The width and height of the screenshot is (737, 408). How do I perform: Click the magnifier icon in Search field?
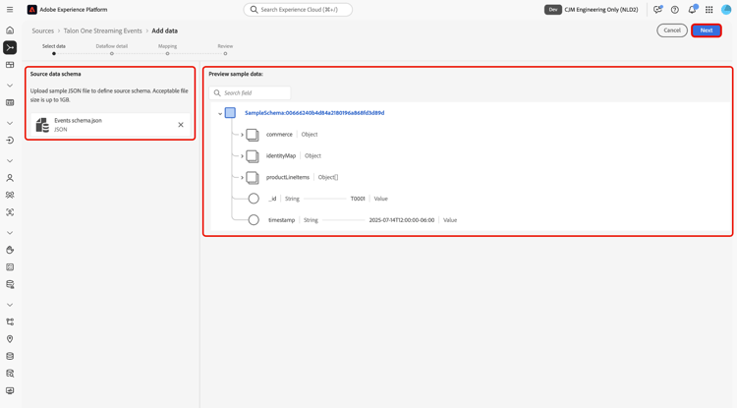click(217, 93)
